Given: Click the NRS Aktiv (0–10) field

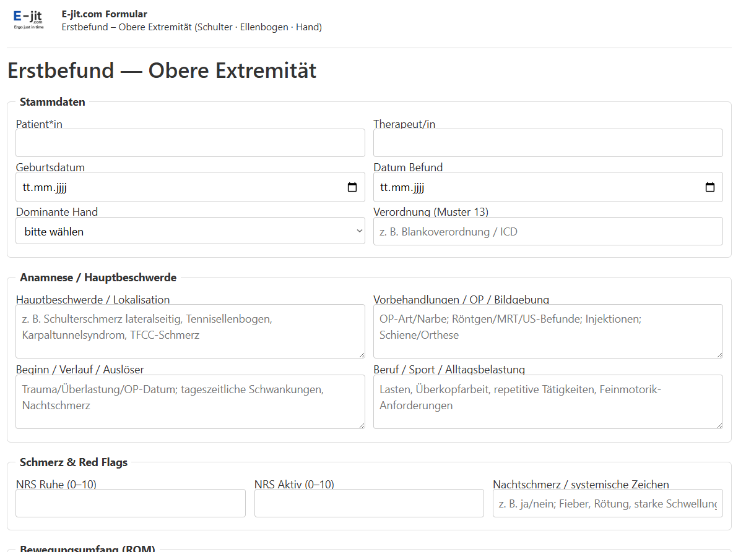Looking at the screenshot, I should pyautogui.click(x=369, y=503).
